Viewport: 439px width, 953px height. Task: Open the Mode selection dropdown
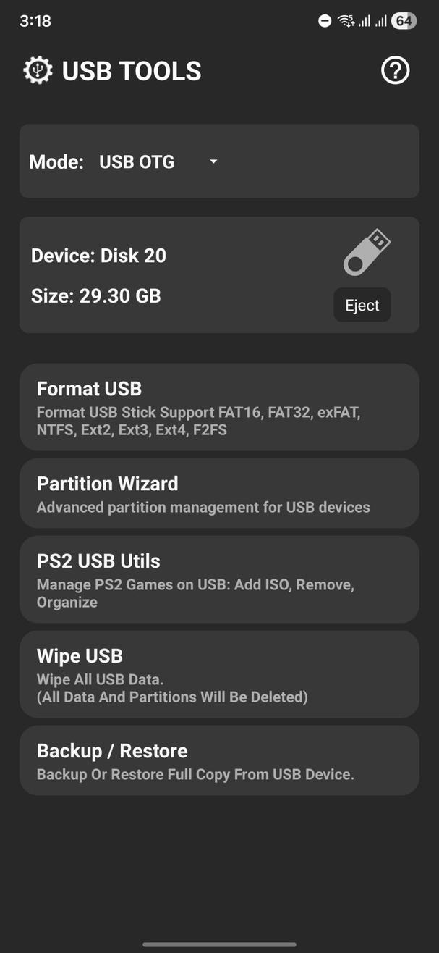pos(155,161)
